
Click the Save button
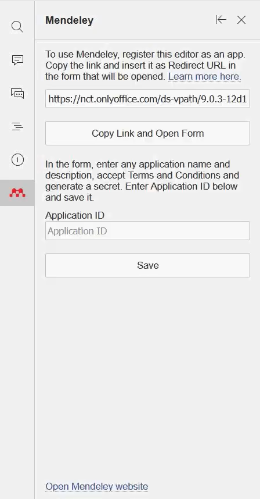[147, 265]
